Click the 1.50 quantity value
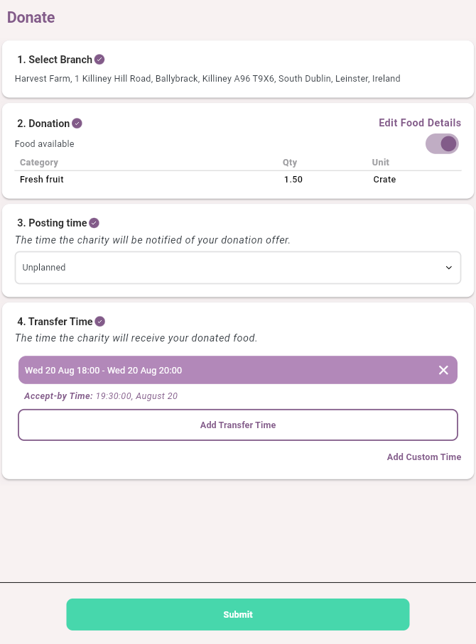This screenshot has width=476, height=644. point(293,180)
